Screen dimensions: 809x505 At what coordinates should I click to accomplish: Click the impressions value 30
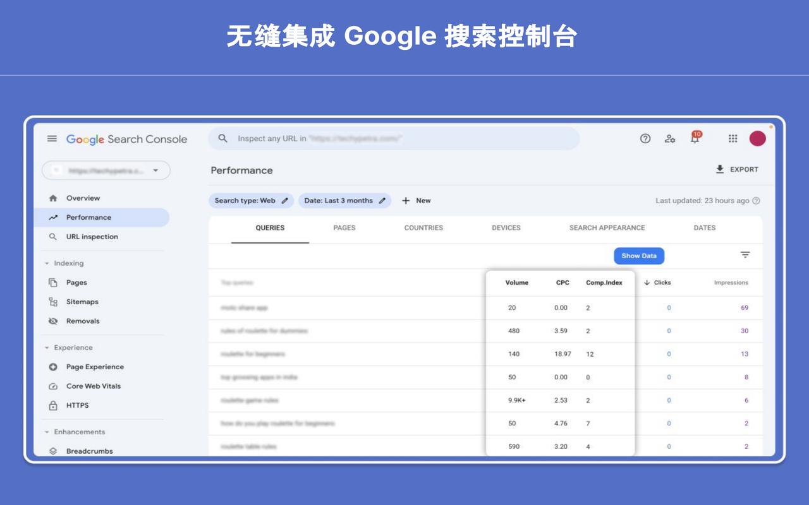[x=745, y=331]
